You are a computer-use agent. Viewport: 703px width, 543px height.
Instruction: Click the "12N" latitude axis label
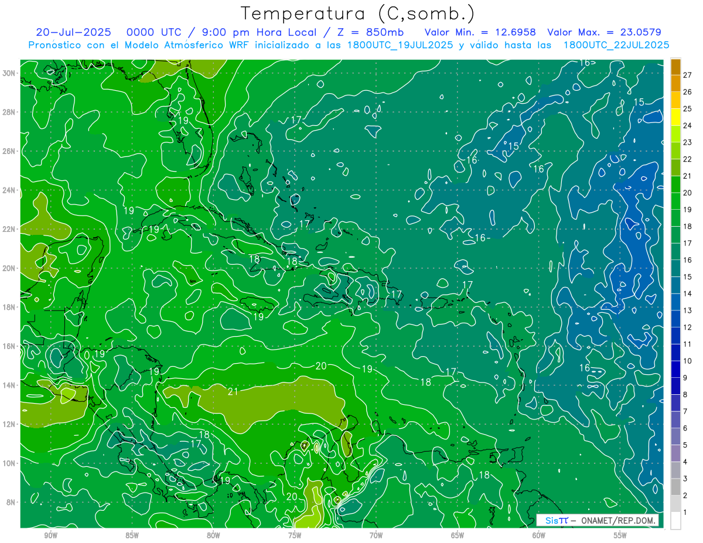[x=9, y=424]
